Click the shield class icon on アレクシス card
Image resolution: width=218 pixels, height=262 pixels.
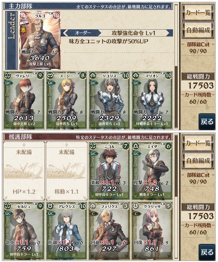(x=50, y=206)
